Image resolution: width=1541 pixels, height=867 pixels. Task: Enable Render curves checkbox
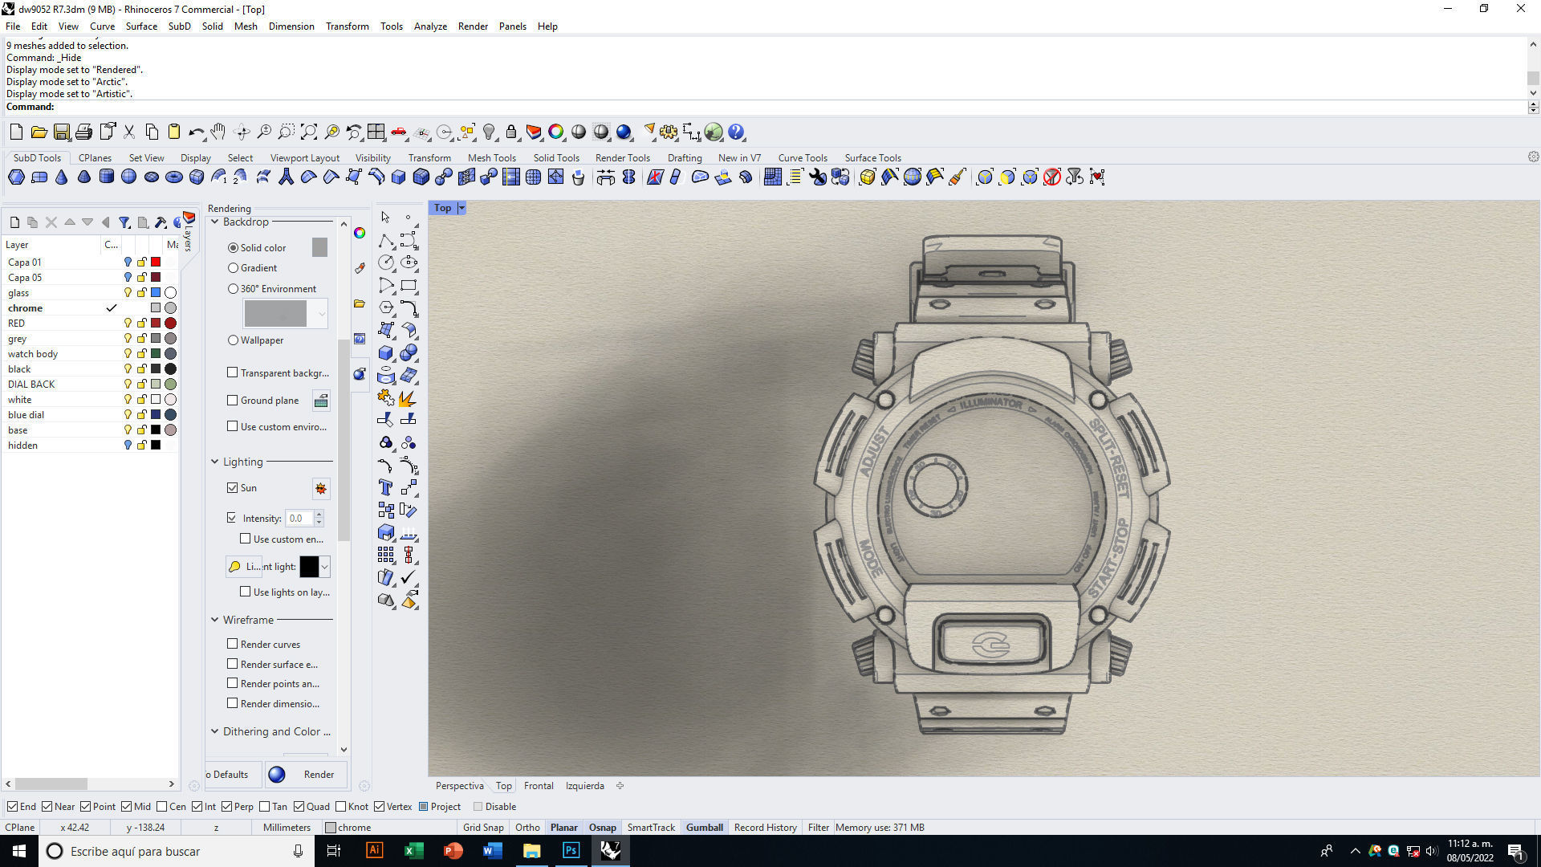pyautogui.click(x=233, y=644)
